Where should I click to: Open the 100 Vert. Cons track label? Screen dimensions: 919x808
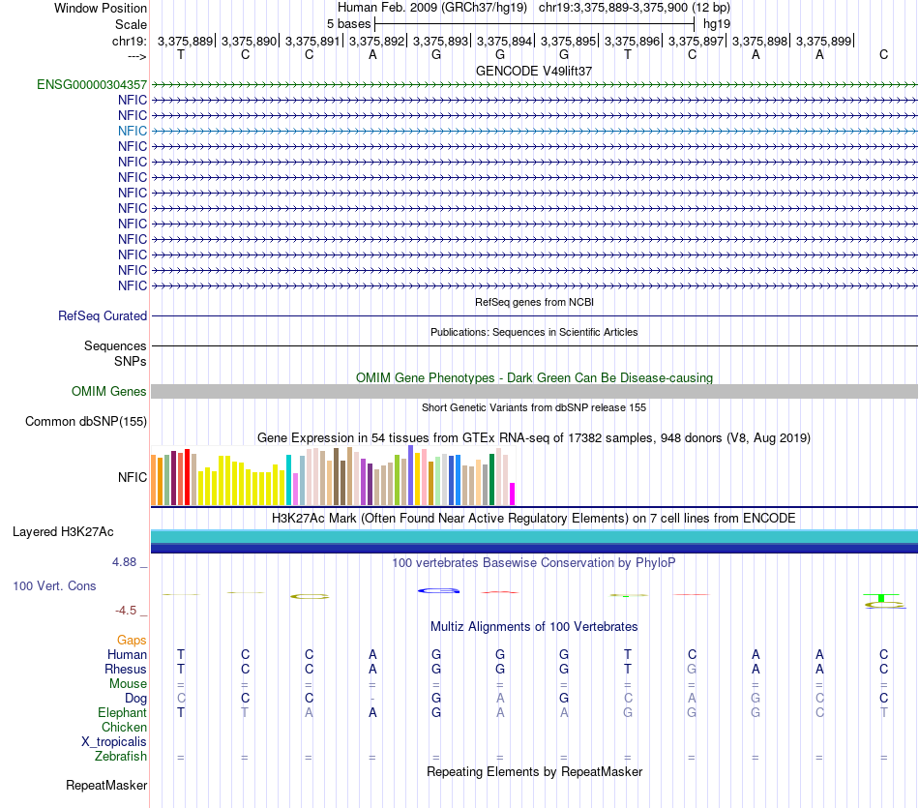pos(54,585)
